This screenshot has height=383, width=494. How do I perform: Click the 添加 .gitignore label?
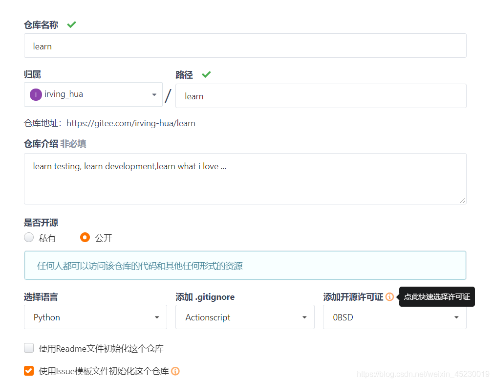(205, 297)
